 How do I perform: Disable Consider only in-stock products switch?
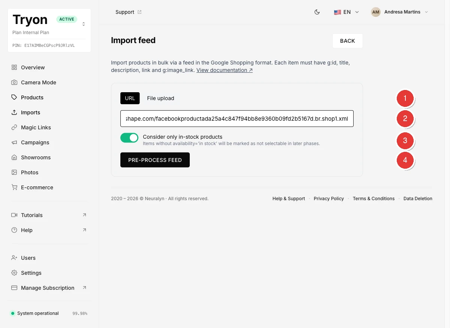(x=129, y=138)
